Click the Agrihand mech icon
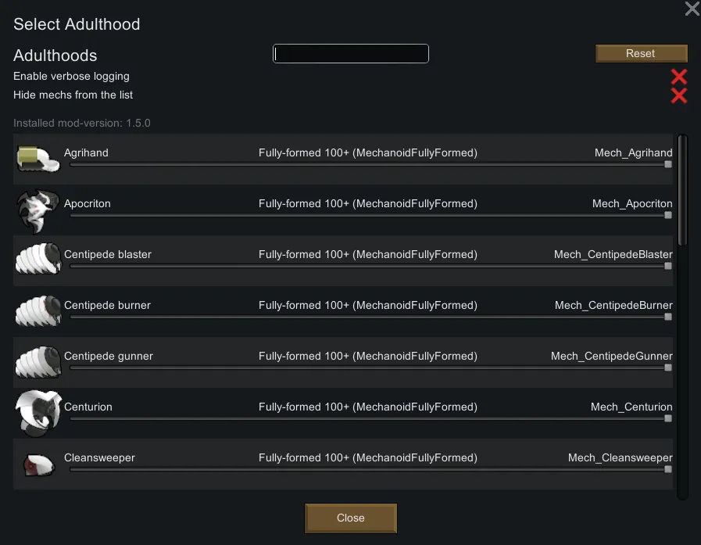701x545 pixels. 38,159
